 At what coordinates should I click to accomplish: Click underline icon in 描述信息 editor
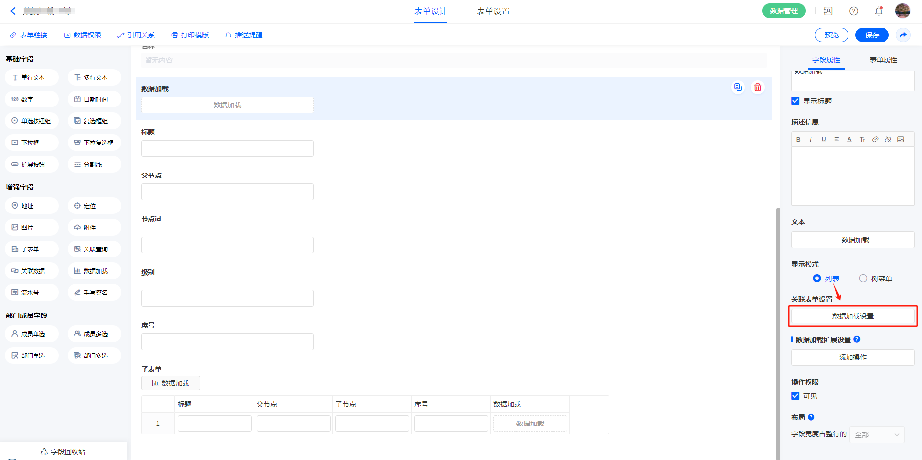tap(824, 140)
